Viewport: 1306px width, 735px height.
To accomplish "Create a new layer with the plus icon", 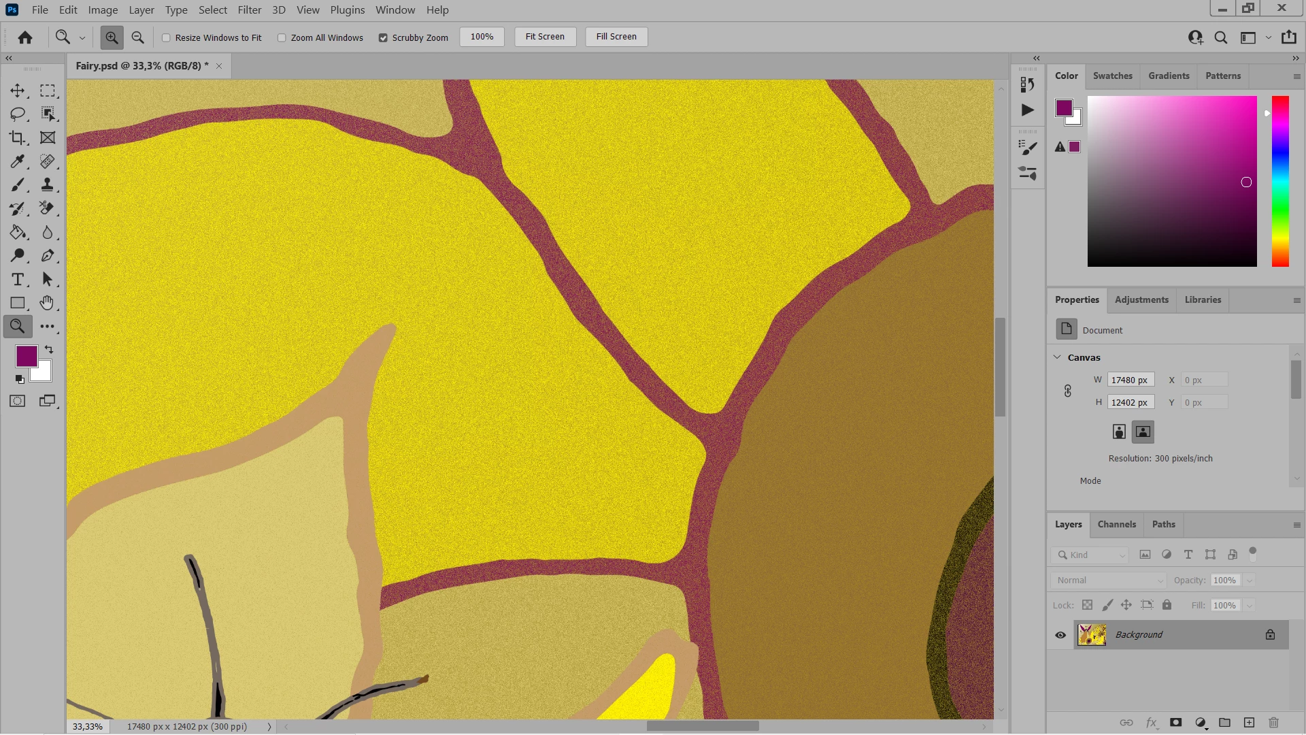I will (x=1249, y=723).
